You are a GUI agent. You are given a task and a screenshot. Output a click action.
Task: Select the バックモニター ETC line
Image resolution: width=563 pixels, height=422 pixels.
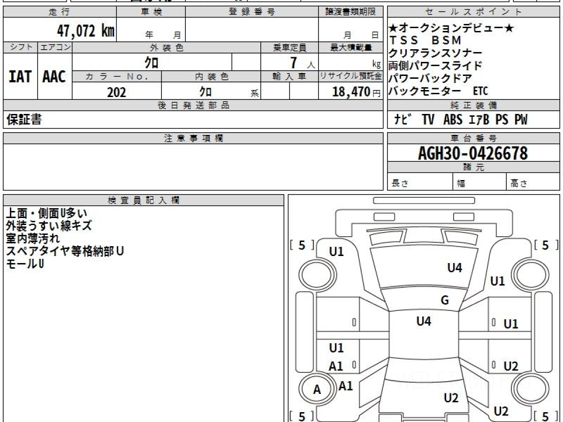438,90
